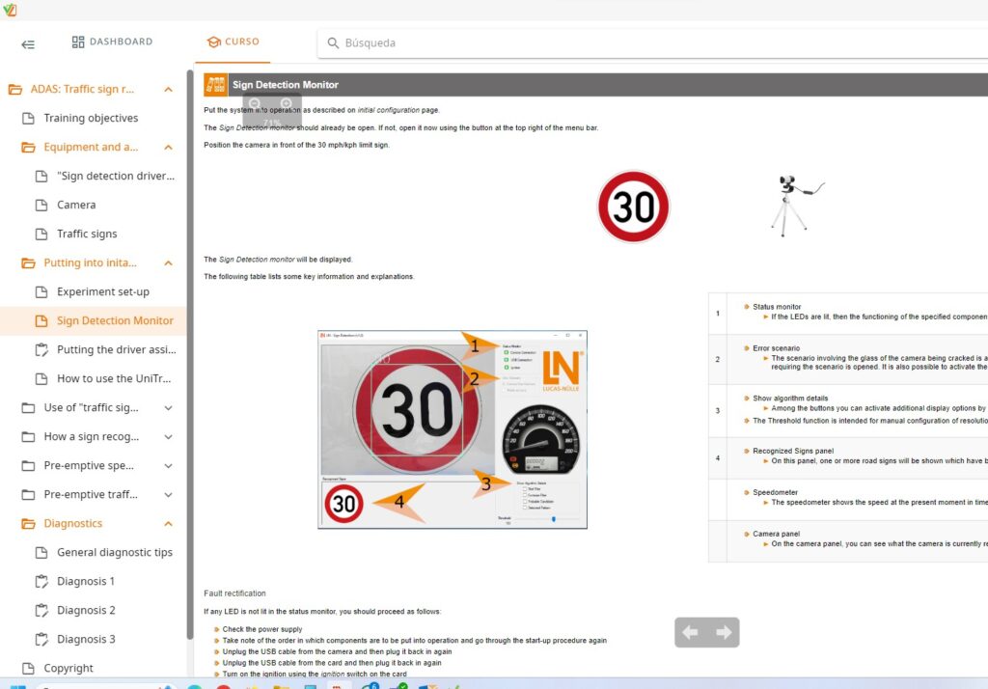Click the "Error scenario" table entry

tap(777, 348)
